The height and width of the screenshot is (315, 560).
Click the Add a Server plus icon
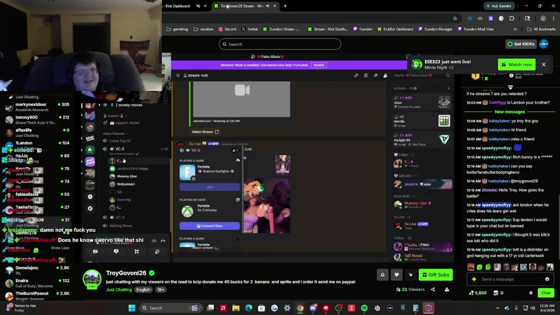coord(90,197)
